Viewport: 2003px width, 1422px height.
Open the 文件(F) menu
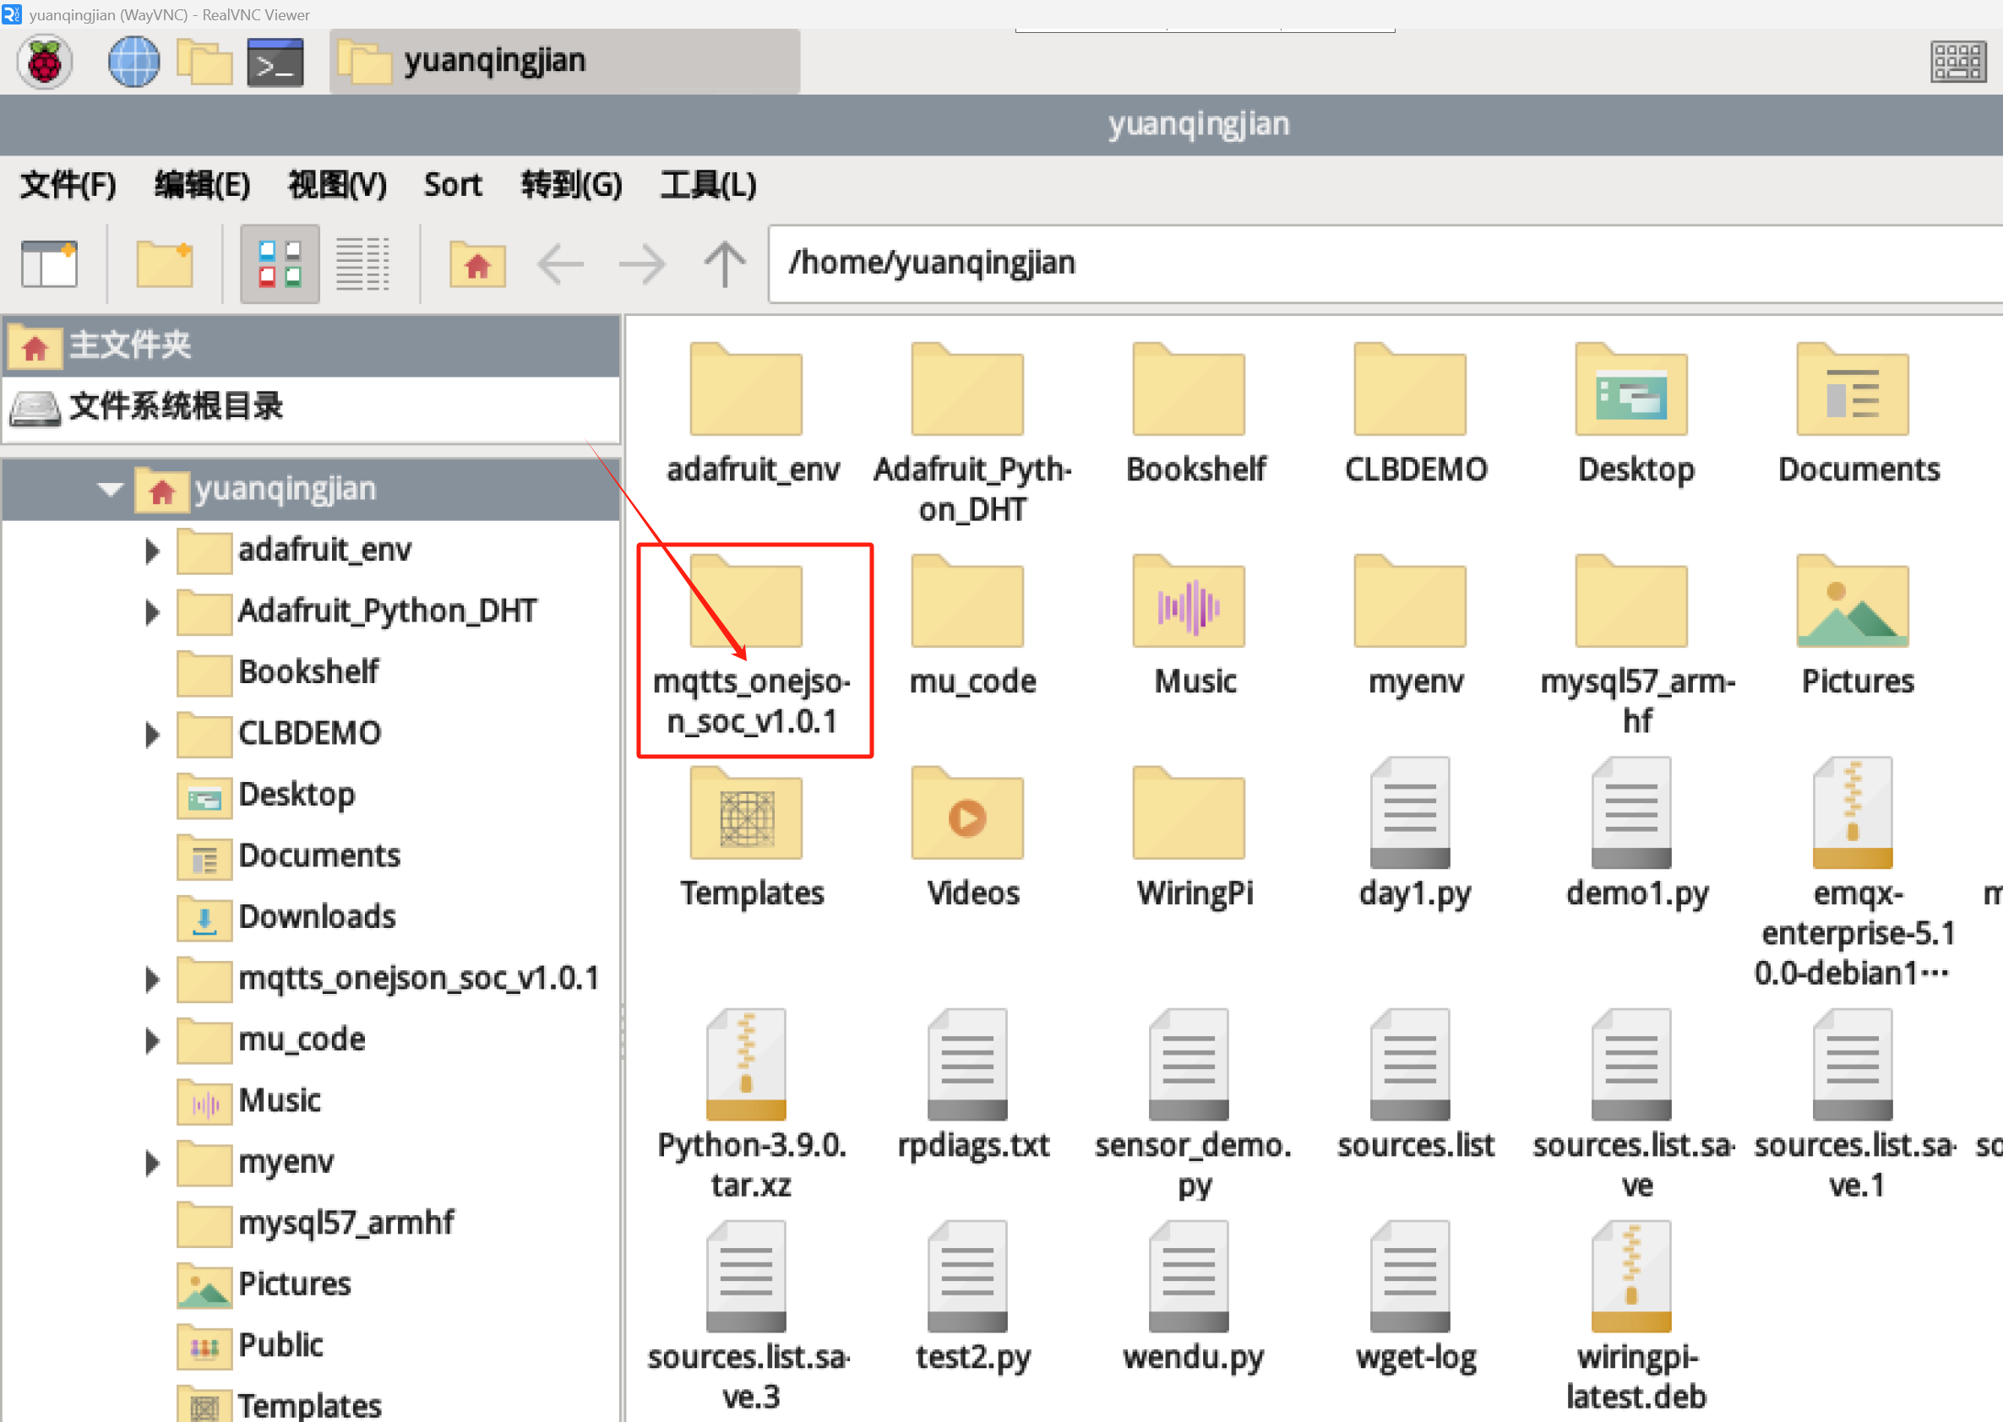pyautogui.click(x=68, y=185)
